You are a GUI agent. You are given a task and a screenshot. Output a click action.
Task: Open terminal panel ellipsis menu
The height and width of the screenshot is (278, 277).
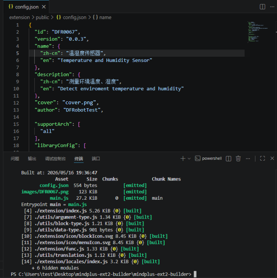click(248, 159)
